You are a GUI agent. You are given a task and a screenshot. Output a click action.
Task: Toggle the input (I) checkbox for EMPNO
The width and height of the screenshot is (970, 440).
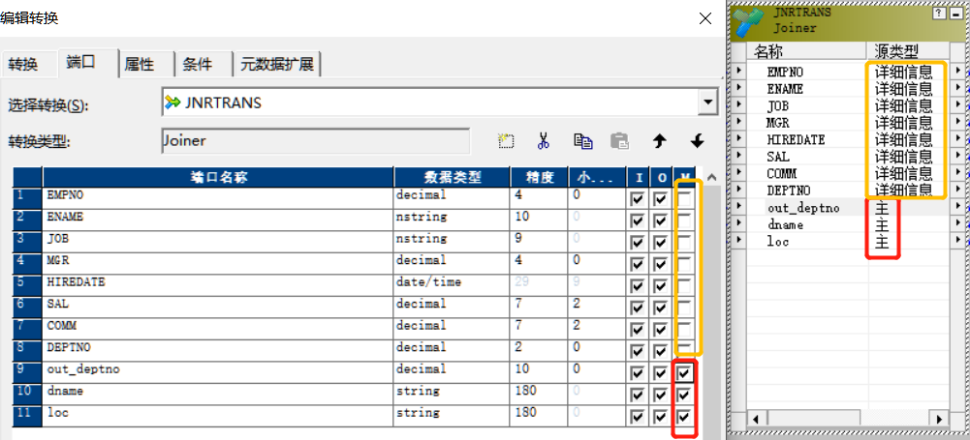point(637,199)
